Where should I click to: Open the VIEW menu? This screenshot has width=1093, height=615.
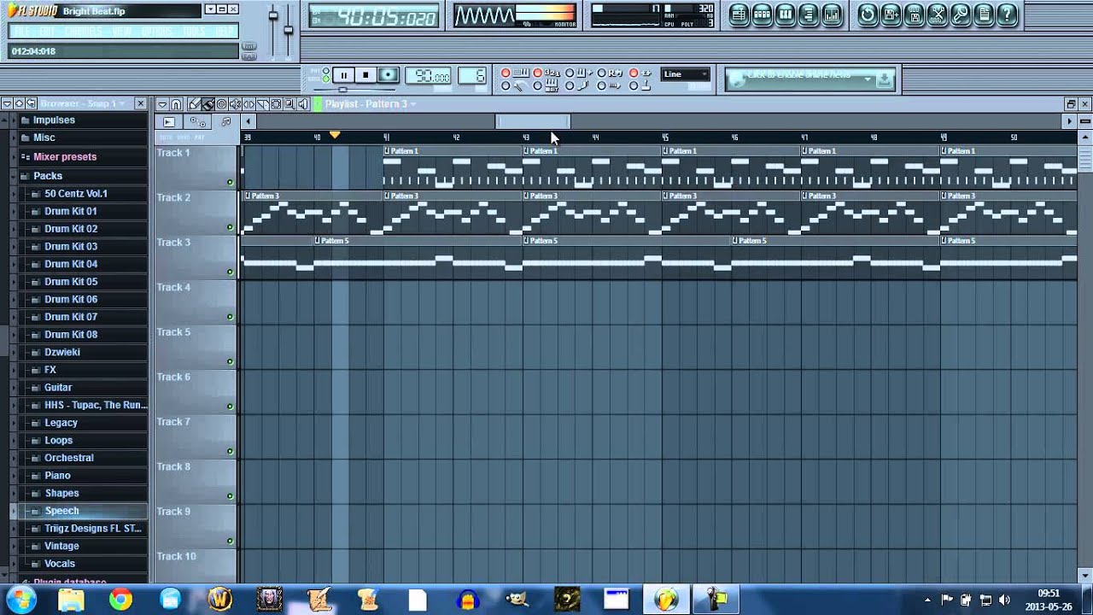coord(121,32)
